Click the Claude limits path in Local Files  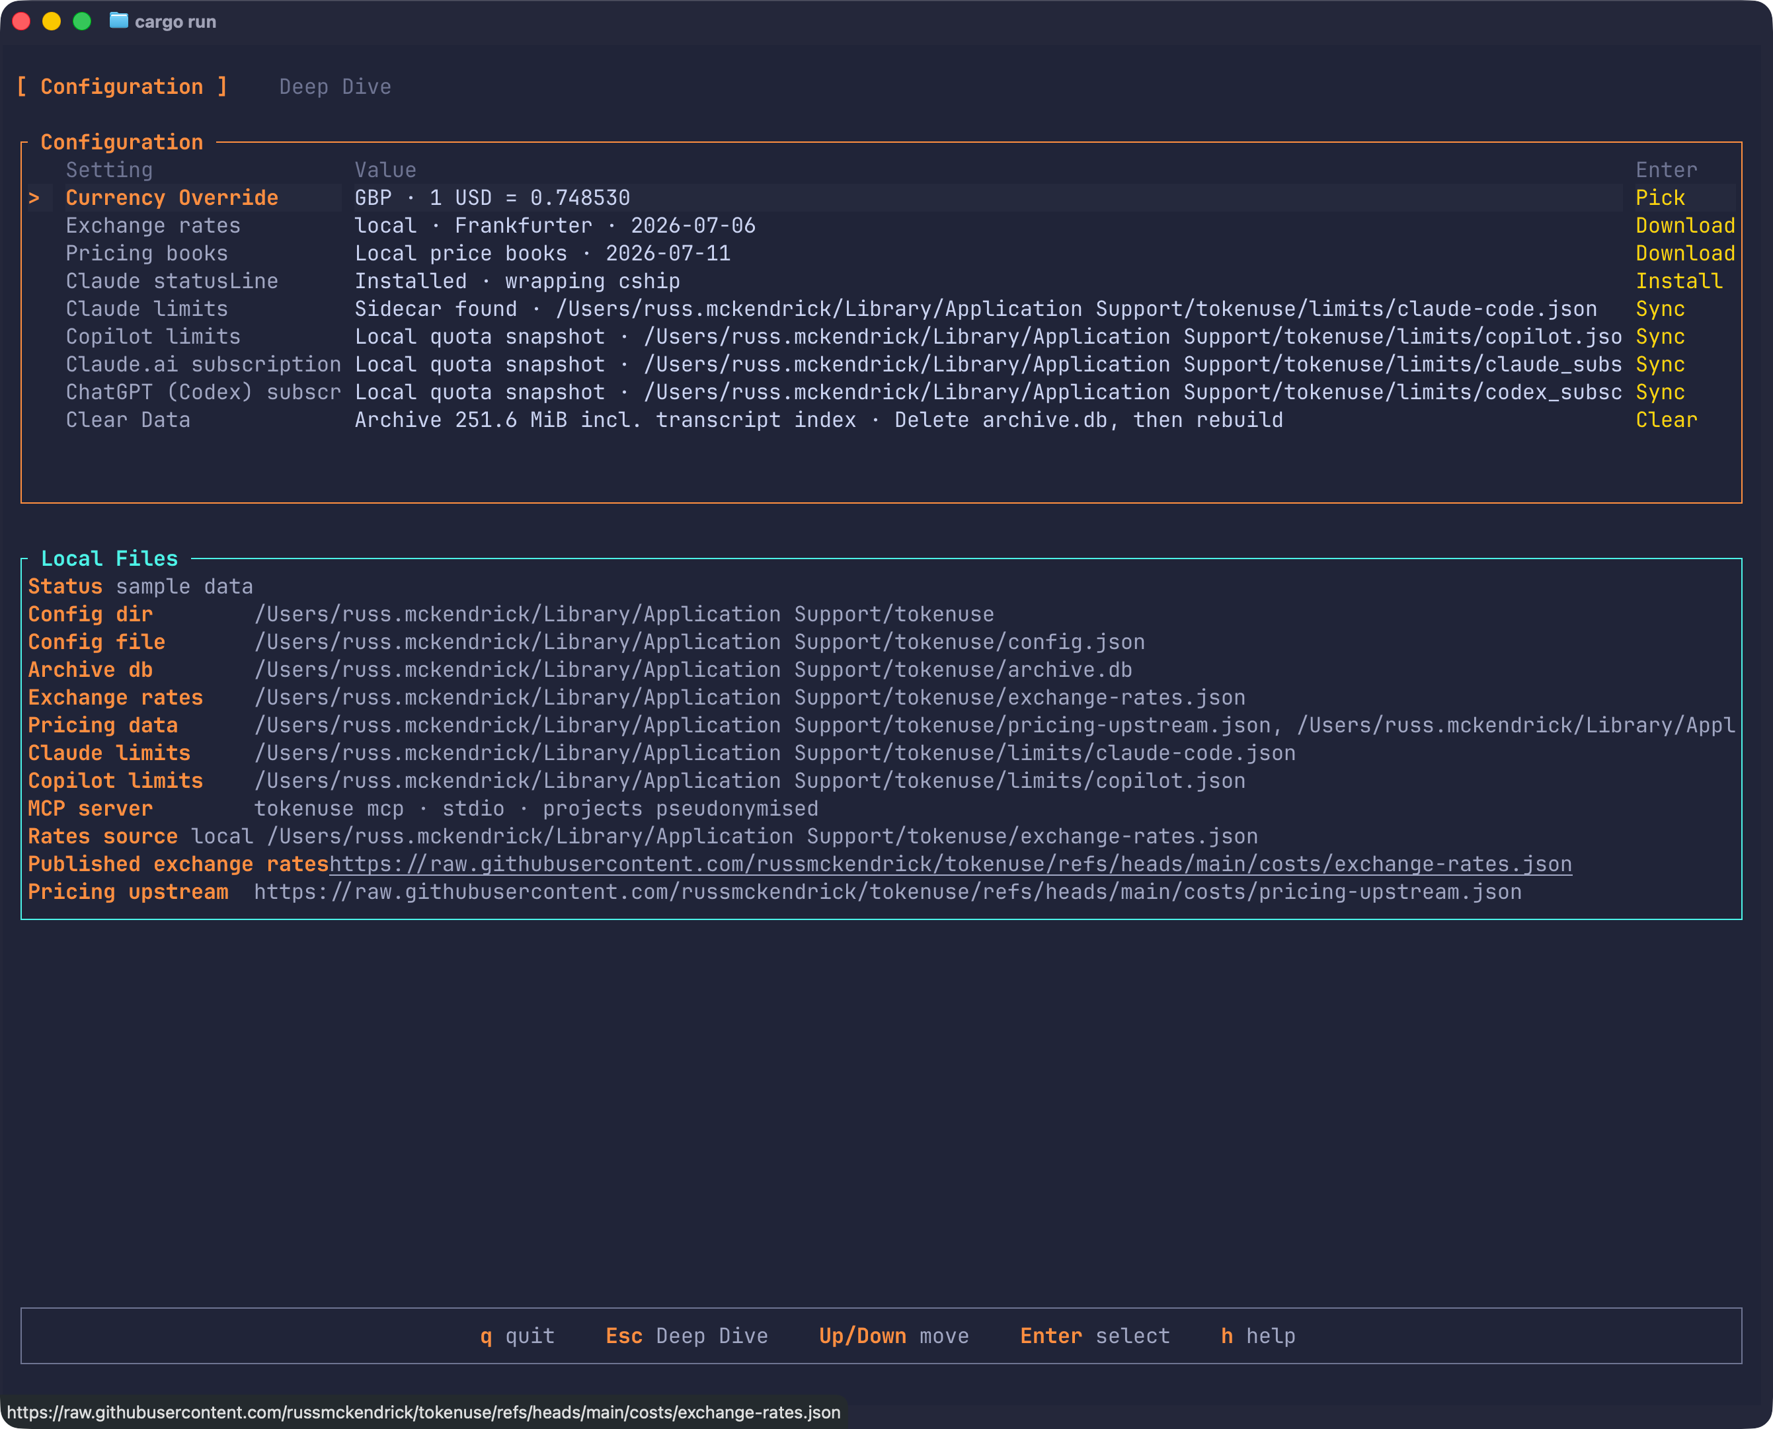pos(775,753)
